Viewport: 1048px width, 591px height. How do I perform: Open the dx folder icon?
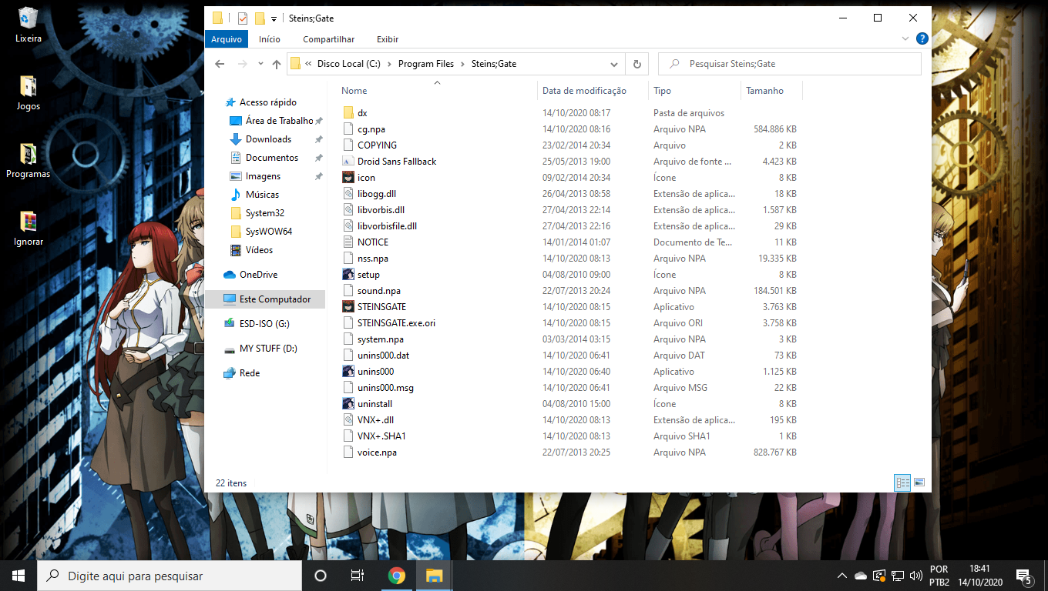348,113
